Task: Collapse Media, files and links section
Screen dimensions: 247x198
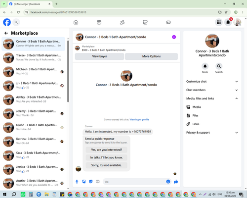Action: point(212,99)
